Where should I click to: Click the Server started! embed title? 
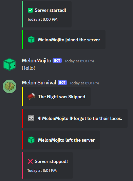[50, 10]
